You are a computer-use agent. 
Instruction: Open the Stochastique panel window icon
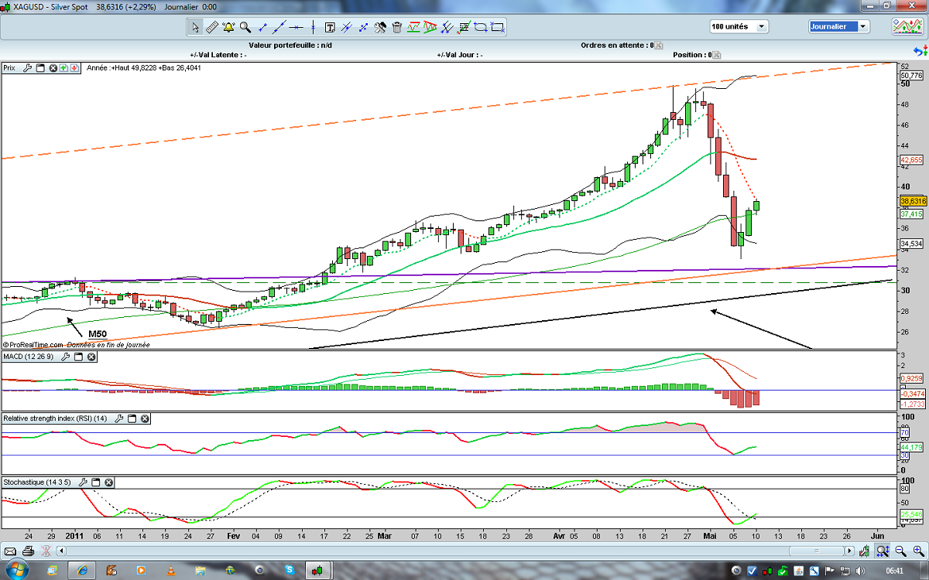pyautogui.click(x=96, y=482)
